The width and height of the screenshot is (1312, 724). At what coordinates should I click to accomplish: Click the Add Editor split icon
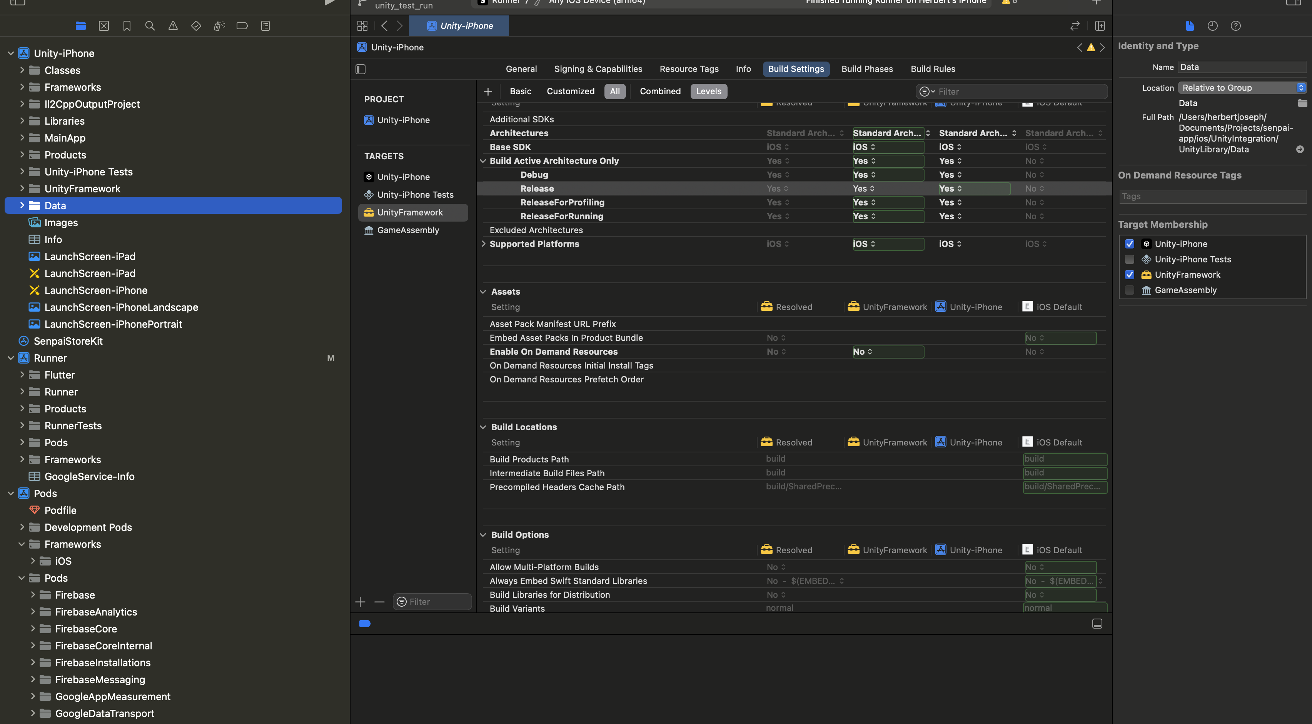tap(1100, 26)
